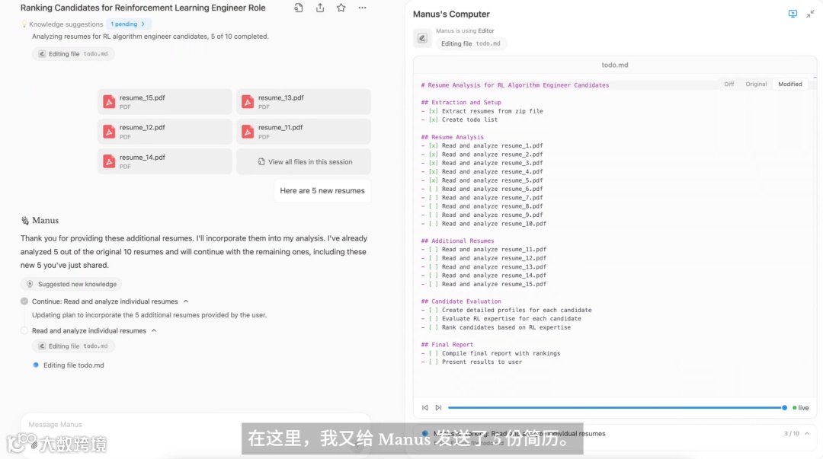Click the editor pencil icon beside Manus is using Editor
The height and width of the screenshot is (459, 823).
[422, 38]
